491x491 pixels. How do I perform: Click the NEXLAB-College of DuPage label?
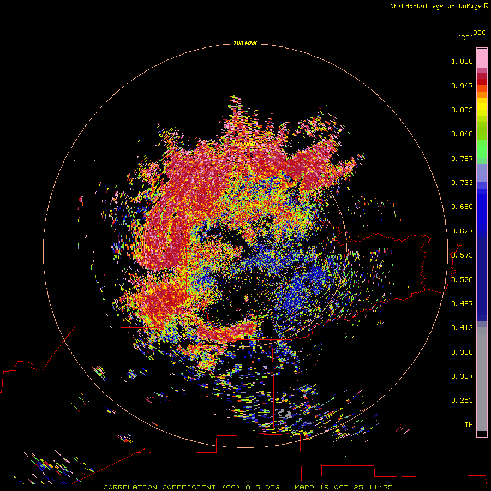pyautogui.click(x=435, y=6)
